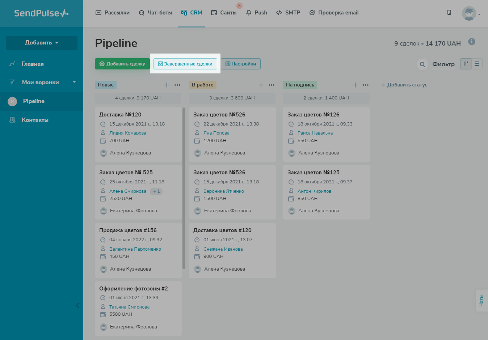Viewport: 488px width, 340px height.
Task: Open contact Антон Кирилов
Action: coord(314,191)
